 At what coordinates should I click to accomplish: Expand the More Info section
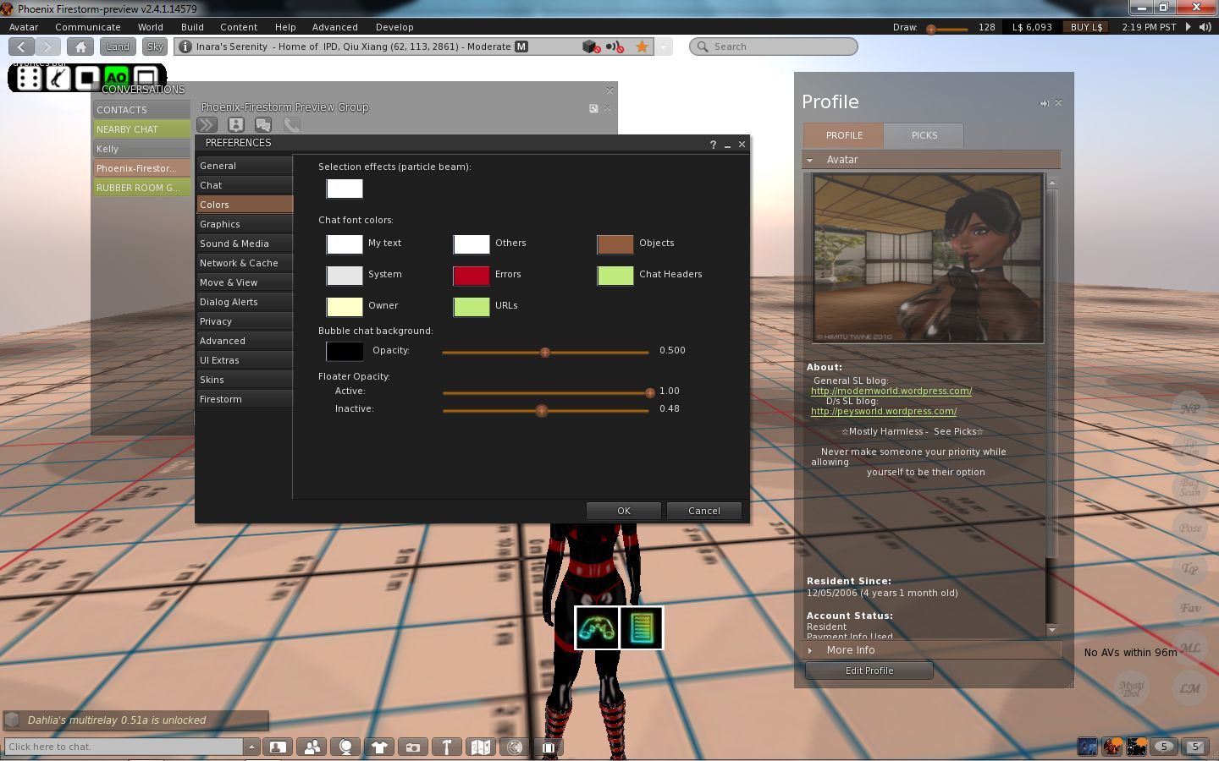point(850,650)
